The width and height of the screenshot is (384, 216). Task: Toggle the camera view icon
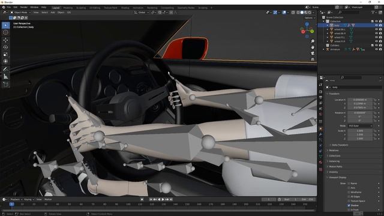tap(313, 53)
